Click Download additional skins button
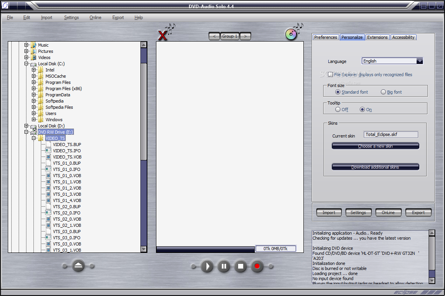445x296 pixels. point(375,167)
